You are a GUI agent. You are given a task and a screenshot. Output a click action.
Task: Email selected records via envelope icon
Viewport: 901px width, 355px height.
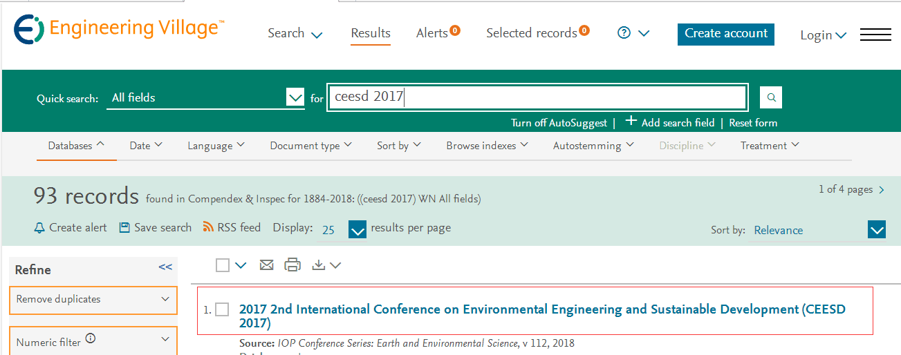(x=266, y=265)
